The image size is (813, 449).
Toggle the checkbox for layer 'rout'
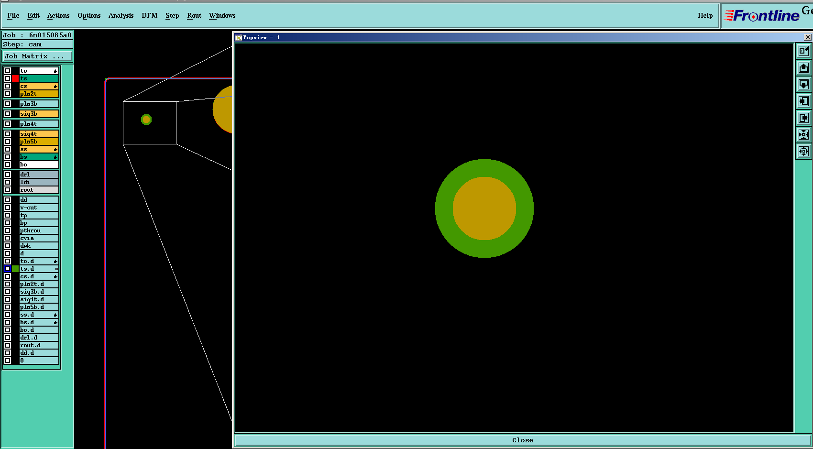pyautogui.click(x=8, y=190)
